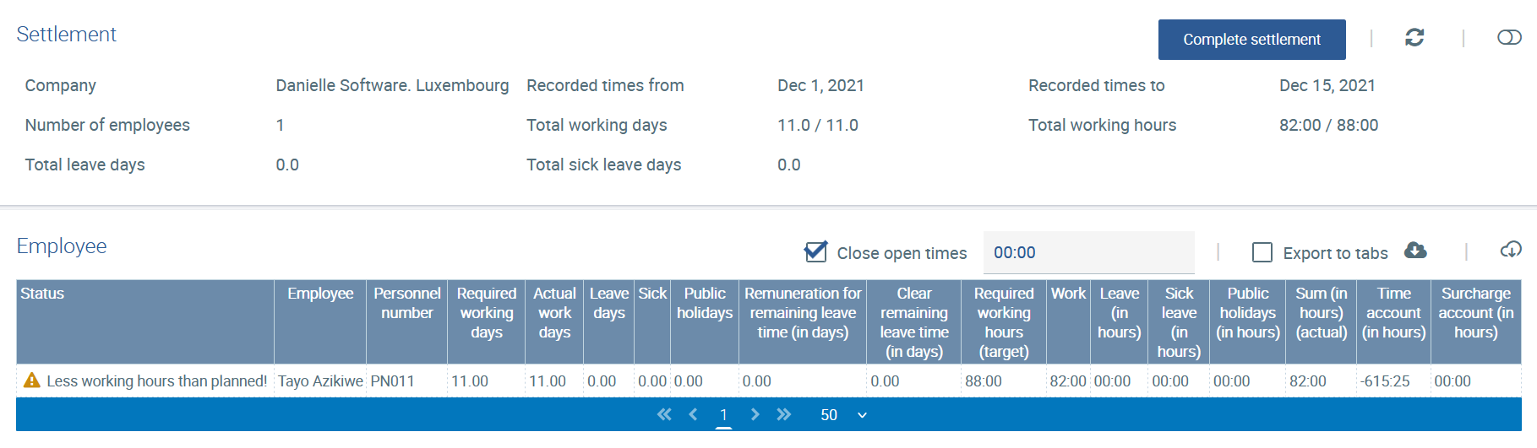Jump to the last page arrow

pyautogui.click(x=784, y=414)
